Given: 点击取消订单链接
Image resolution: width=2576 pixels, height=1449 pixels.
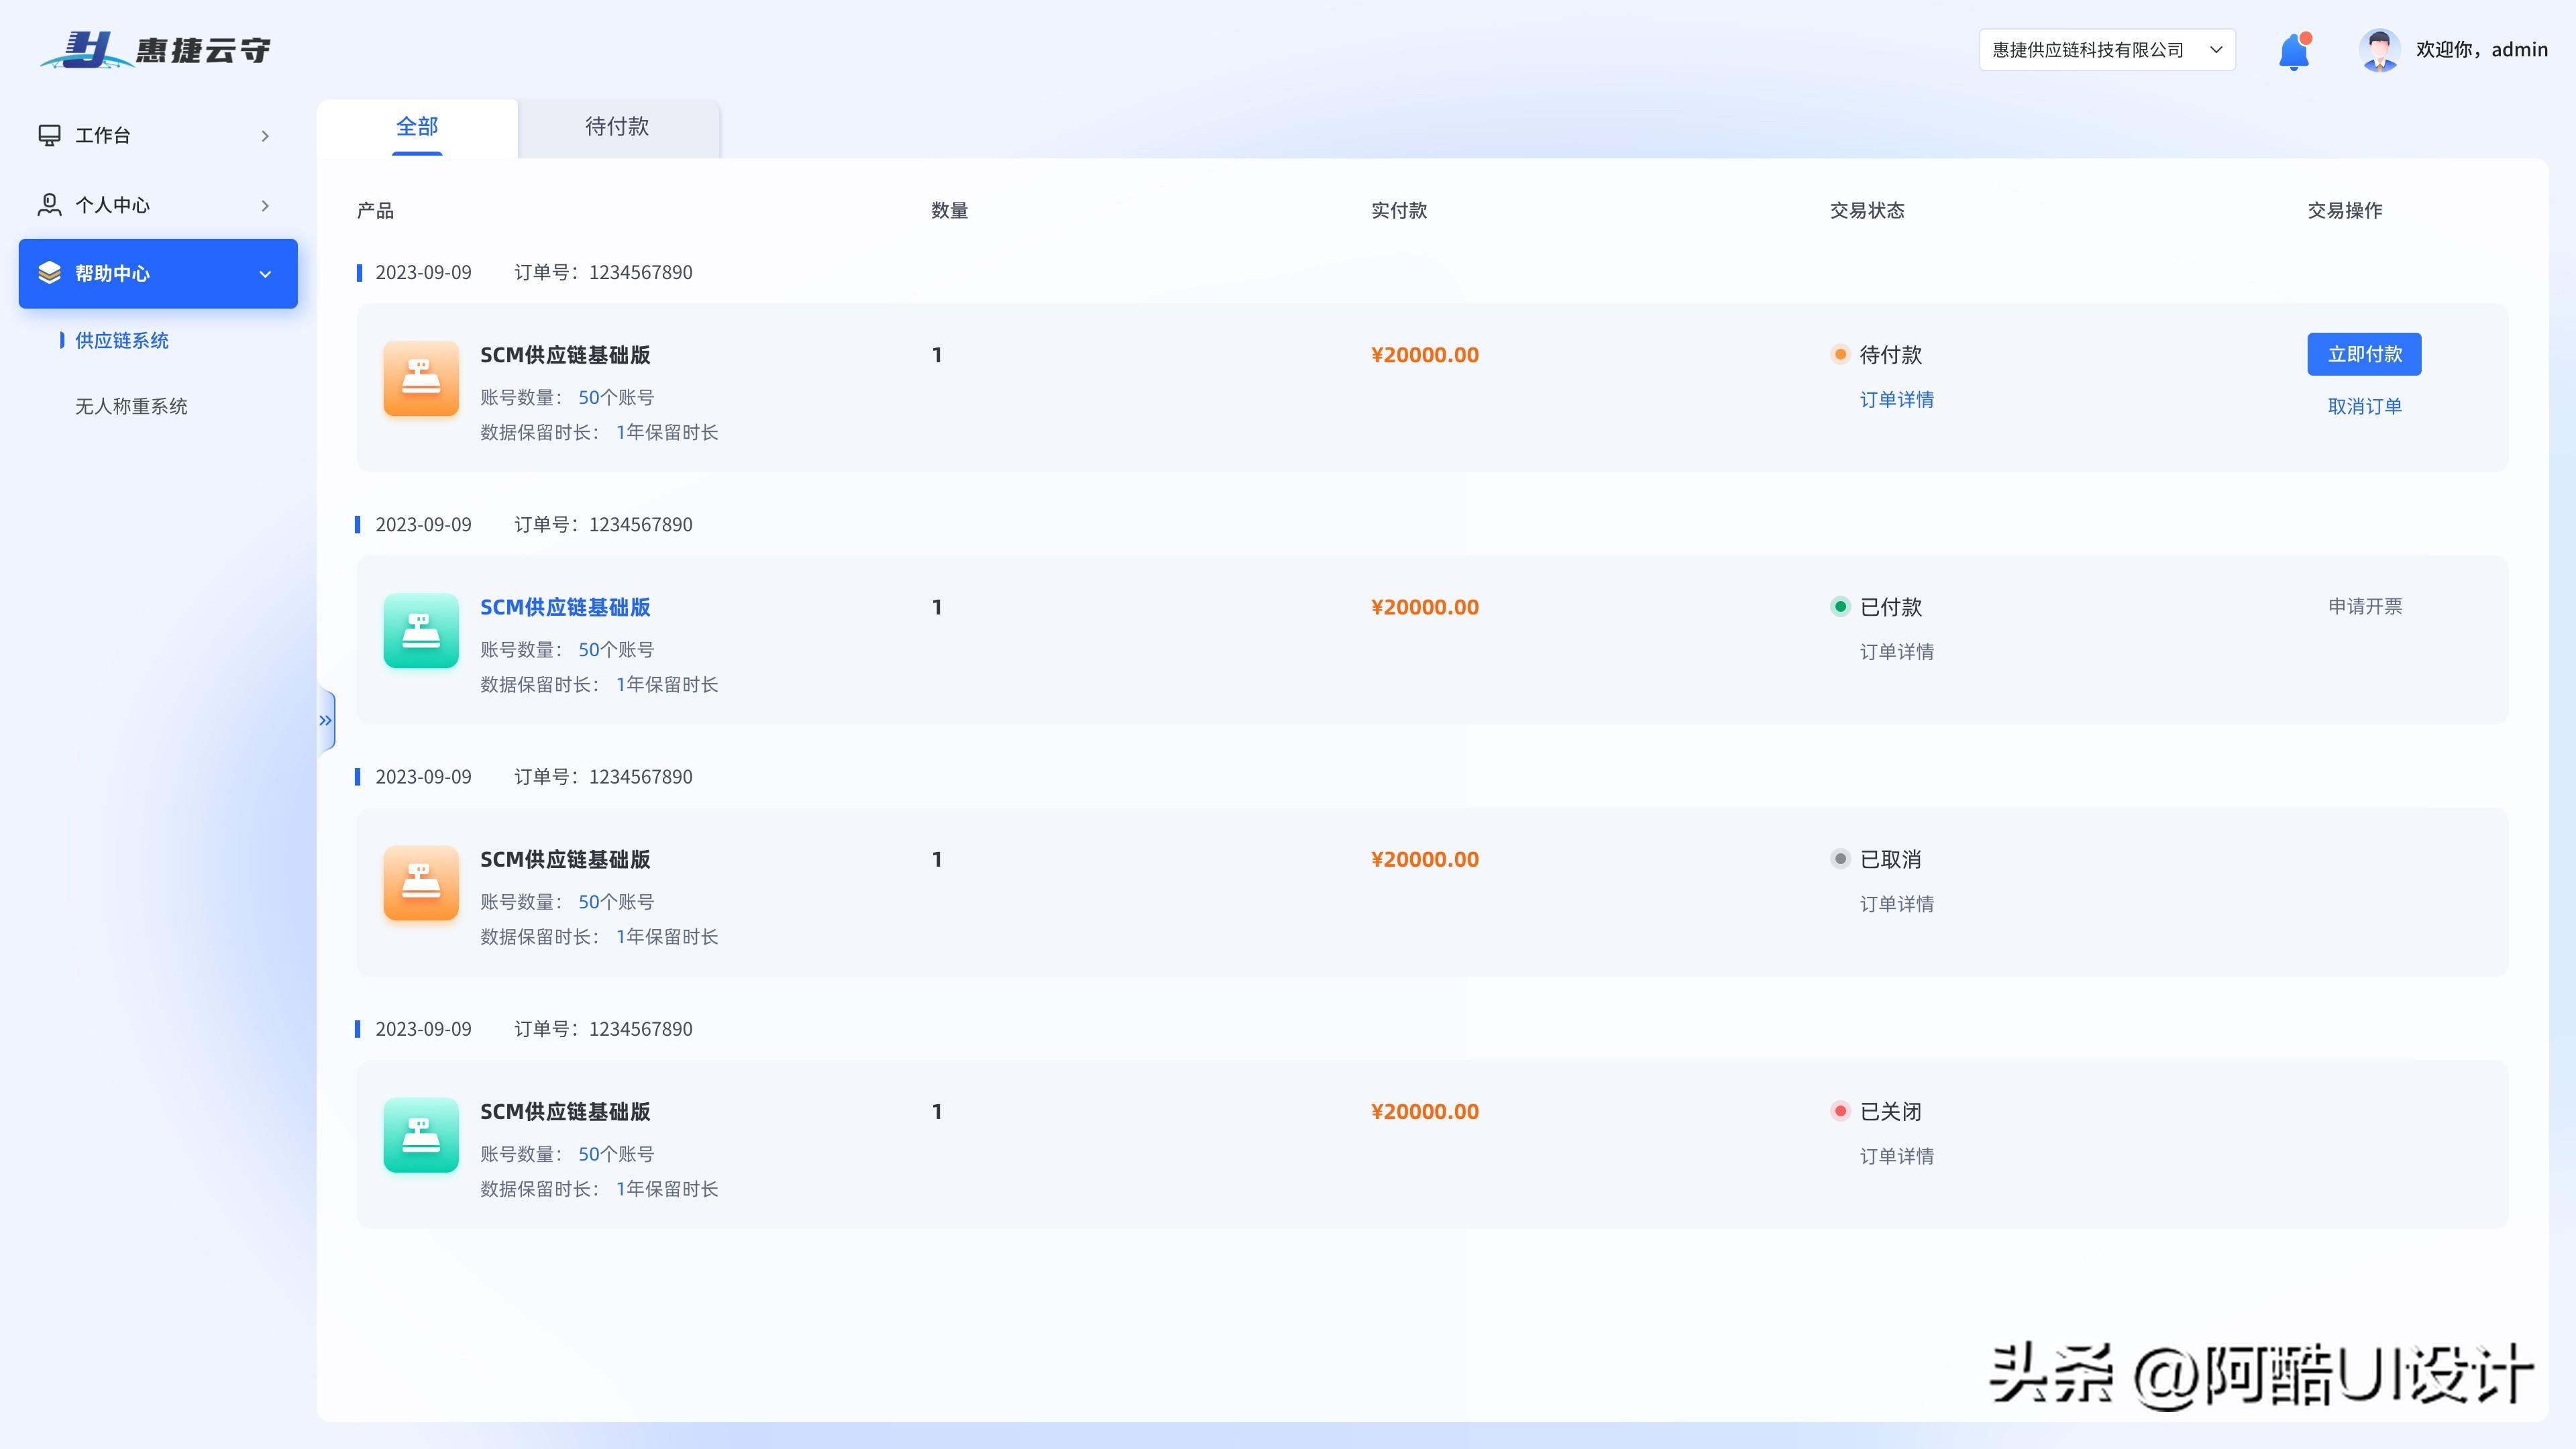Looking at the screenshot, I should click(x=2364, y=406).
